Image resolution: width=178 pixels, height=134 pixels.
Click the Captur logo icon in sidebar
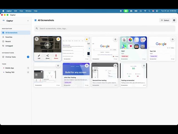4,20
